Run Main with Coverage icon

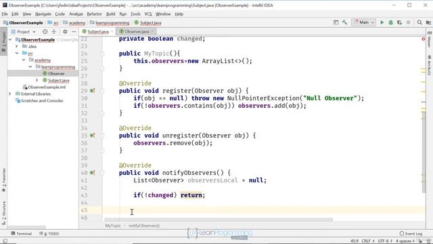click(400, 22)
